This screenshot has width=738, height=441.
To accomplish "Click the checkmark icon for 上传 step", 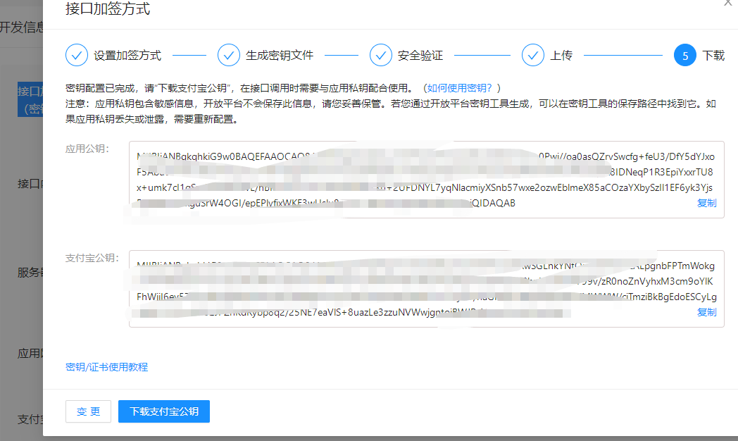I will (532, 55).
